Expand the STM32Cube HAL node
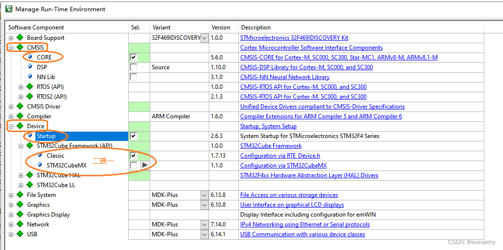 (21, 175)
